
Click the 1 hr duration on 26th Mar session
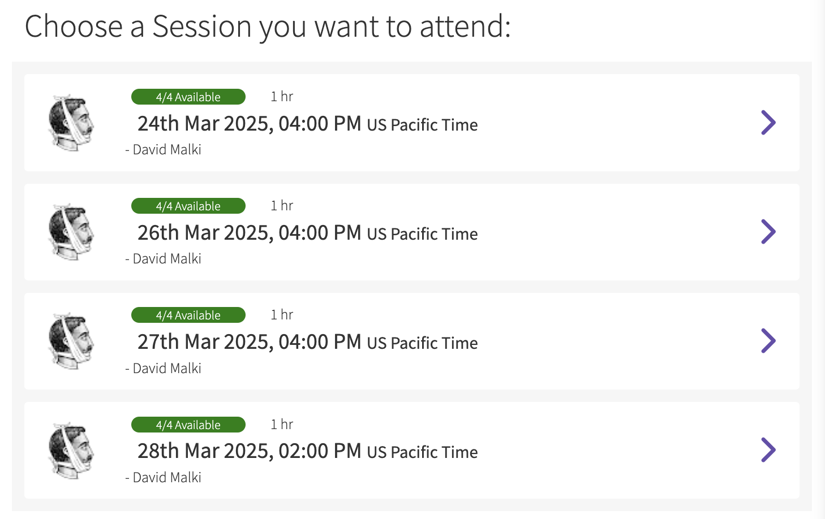click(x=282, y=206)
